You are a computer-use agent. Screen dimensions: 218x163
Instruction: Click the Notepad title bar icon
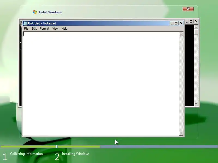point(25,23)
